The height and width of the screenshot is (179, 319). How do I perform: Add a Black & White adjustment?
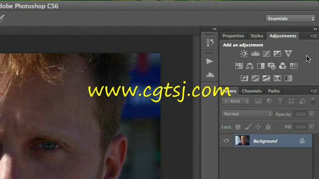tap(261, 66)
